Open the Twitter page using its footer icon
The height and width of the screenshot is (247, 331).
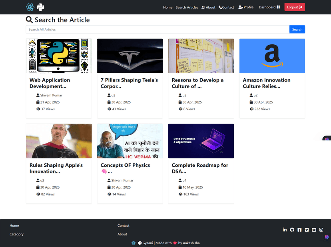[x=306, y=229]
